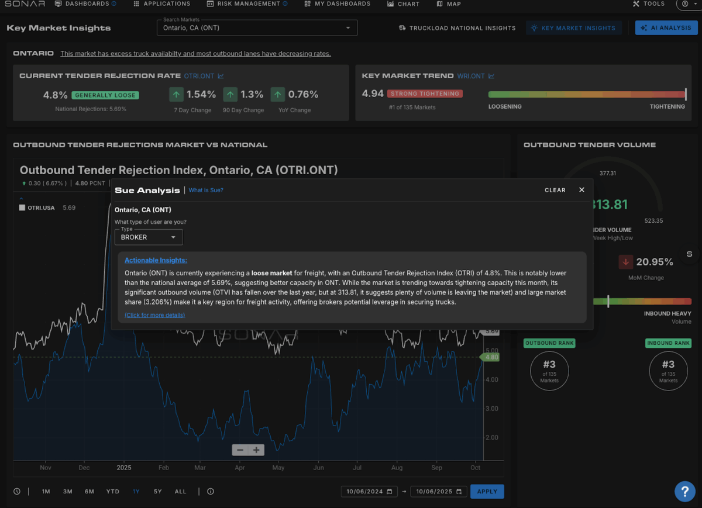Follow the 'Click for more details' link

pyautogui.click(x=154, y=315)
